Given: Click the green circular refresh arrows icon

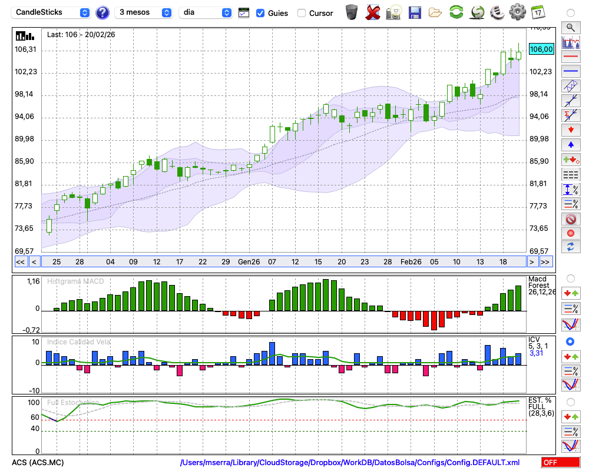Looking at the screenshot, I should click(x=456, y=12).
